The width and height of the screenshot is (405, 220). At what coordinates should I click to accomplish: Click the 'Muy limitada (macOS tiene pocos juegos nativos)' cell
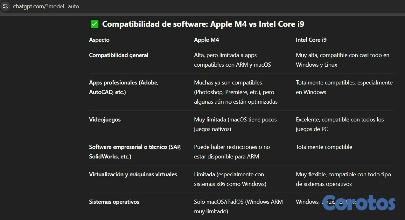click(x=235, y=124)
